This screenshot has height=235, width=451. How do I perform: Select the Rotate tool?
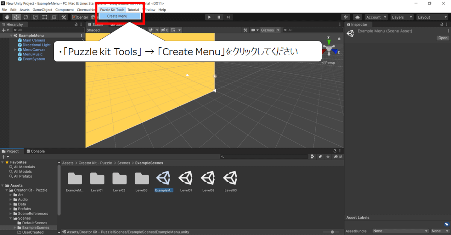tap(26, 17)
